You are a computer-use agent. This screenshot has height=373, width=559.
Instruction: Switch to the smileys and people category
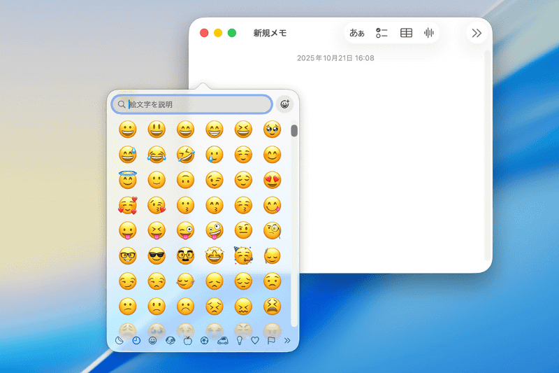pos(152,340)
